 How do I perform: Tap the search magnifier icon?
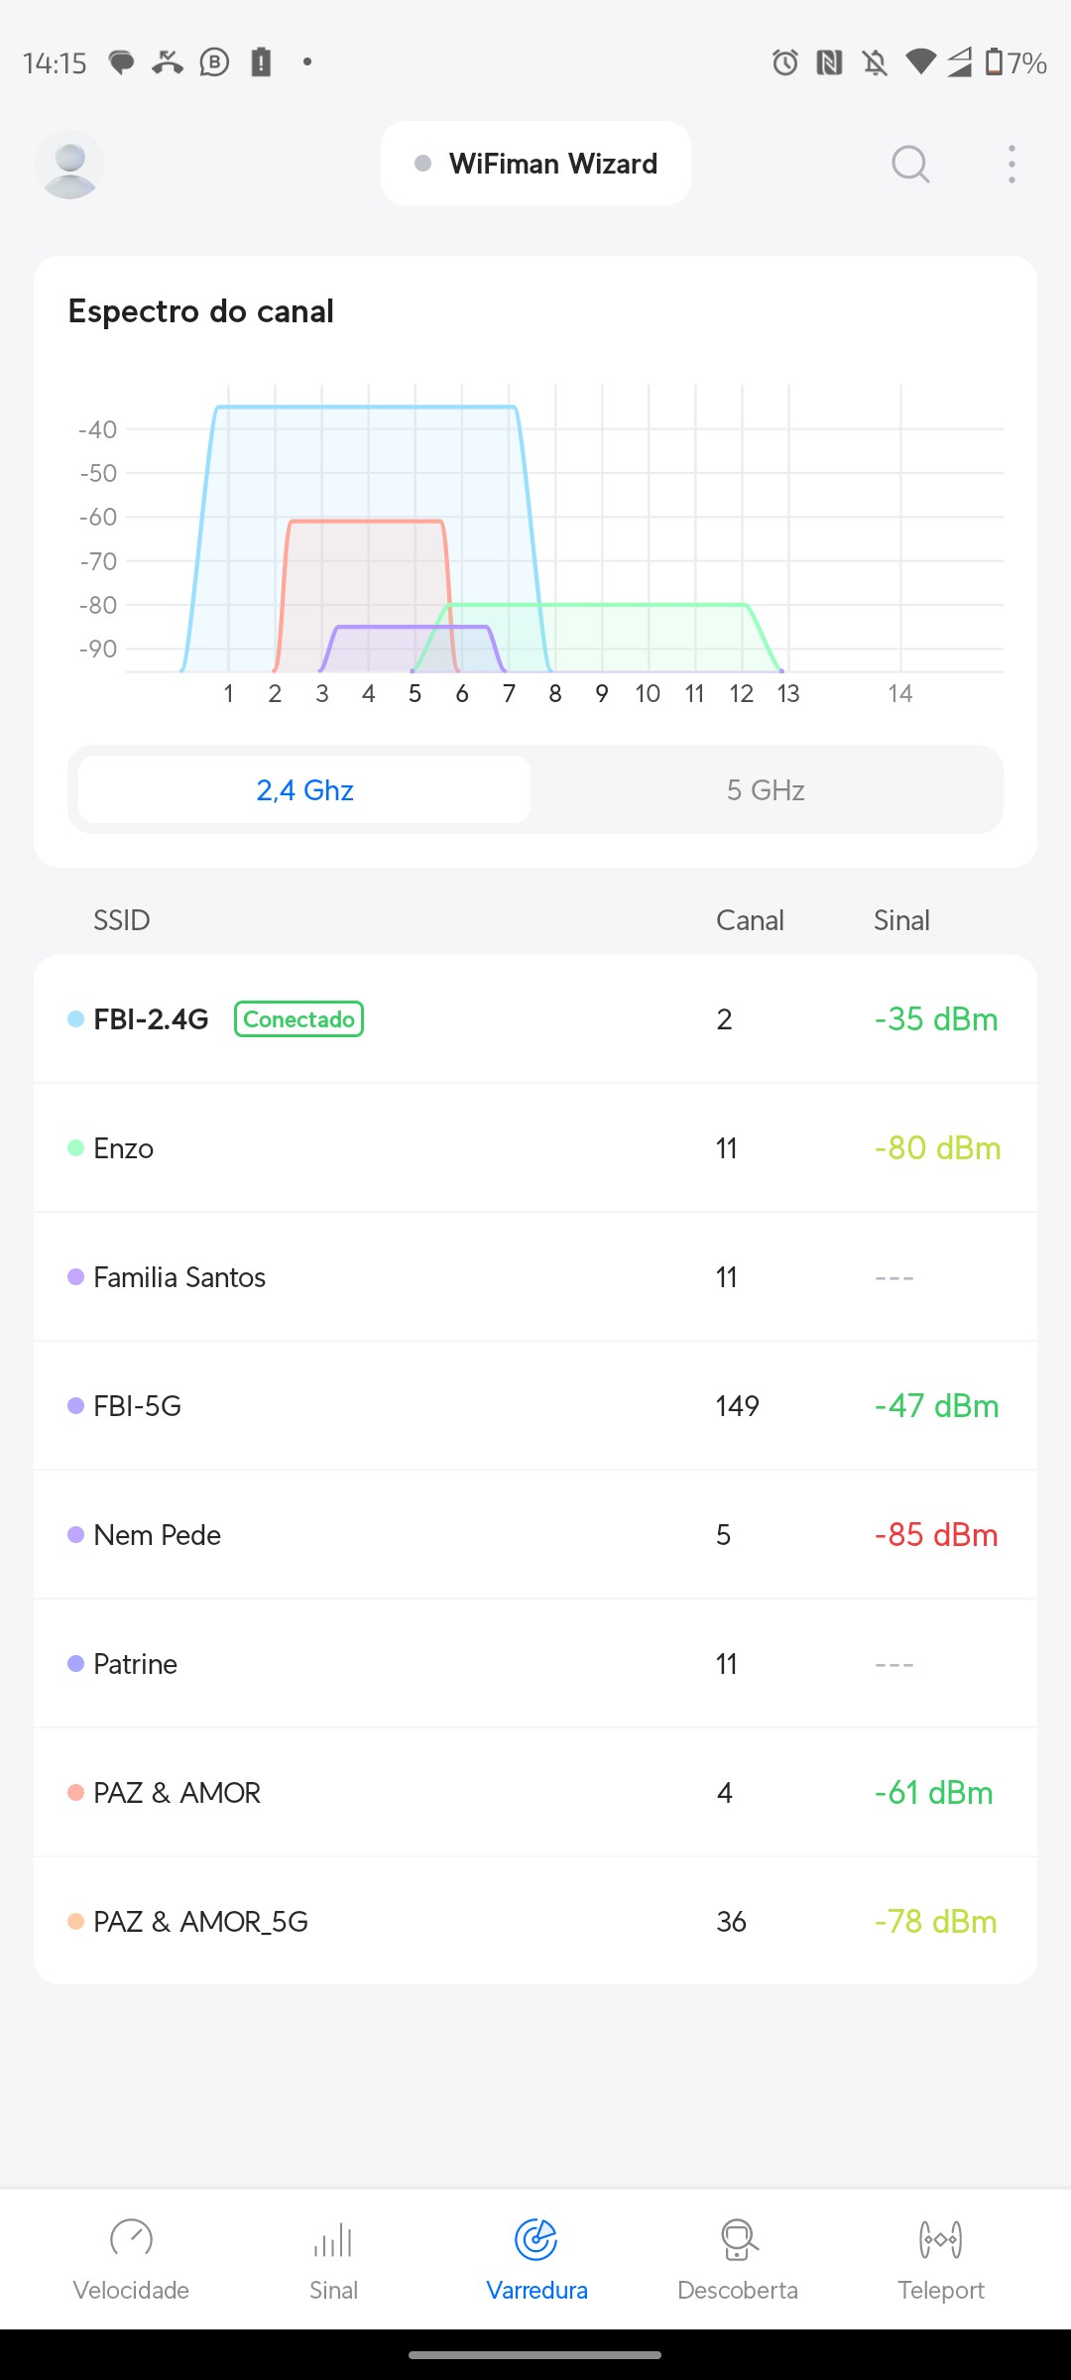(910, 164)
